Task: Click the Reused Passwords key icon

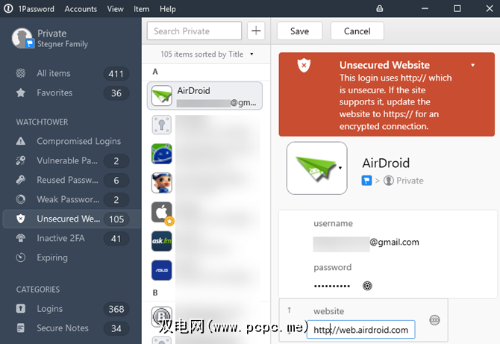Action: tap(21, 180)
